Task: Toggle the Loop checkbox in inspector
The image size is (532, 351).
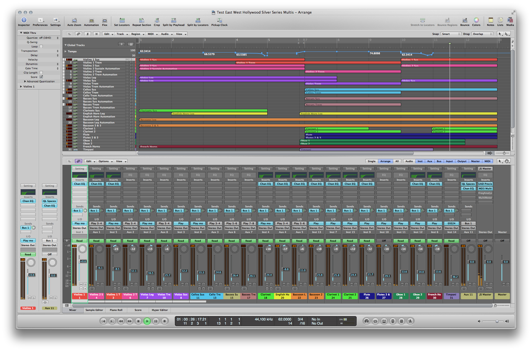Action: [x=41, y=47]
